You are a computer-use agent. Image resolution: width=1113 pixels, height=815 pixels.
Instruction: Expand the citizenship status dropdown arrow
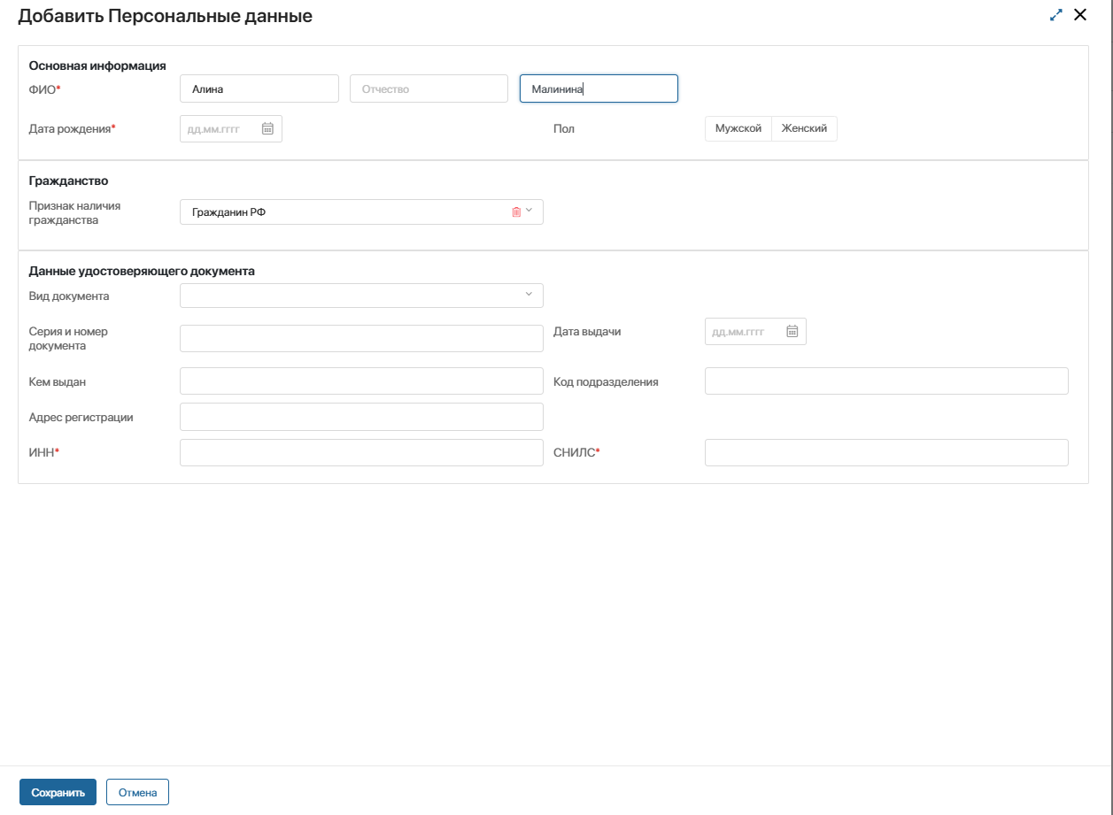[529, 211]
